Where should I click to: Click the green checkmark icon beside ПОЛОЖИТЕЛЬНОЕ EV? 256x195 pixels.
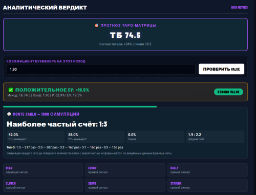tap(11, 90)
